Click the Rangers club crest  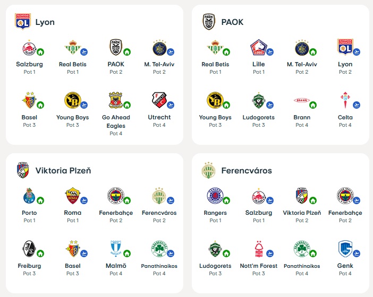[215, 196]
